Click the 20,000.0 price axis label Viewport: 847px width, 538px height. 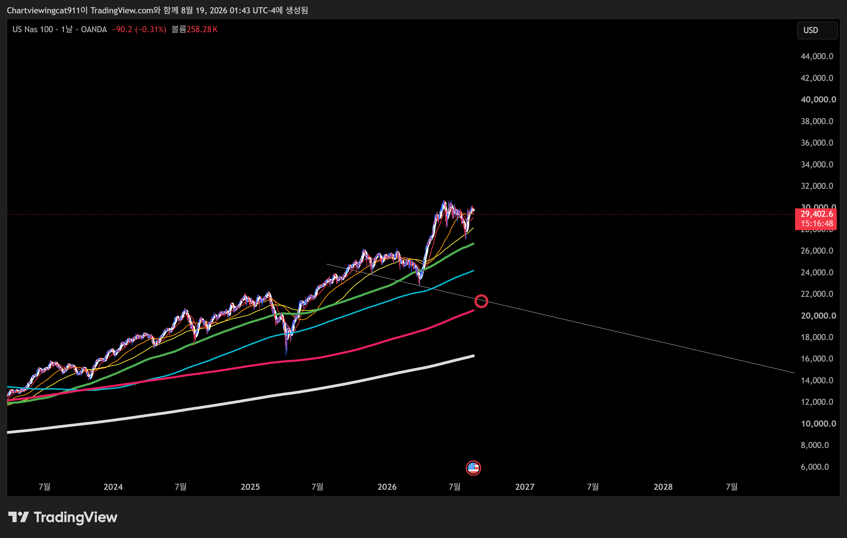coord(818,316)
